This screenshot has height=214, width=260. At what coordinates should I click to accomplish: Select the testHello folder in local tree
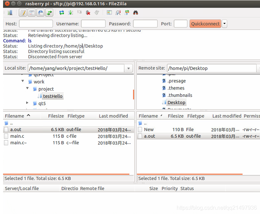pos(53,96)
